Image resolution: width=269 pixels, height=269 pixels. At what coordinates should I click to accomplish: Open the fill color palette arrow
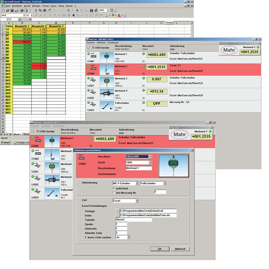point(116,15)
